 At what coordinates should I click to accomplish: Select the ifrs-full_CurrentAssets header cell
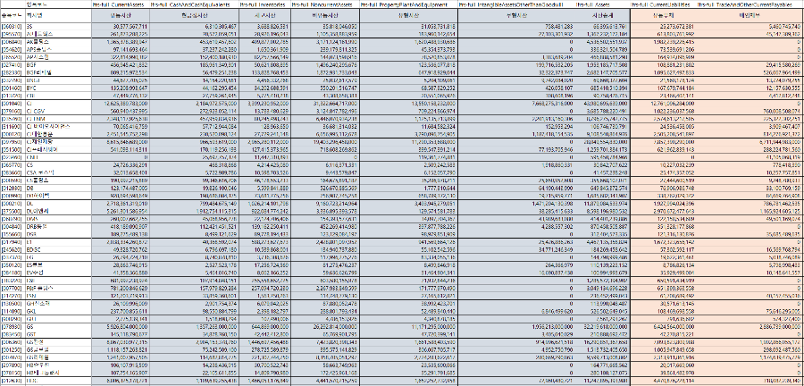pyautogui.click(x=121, y=4)
